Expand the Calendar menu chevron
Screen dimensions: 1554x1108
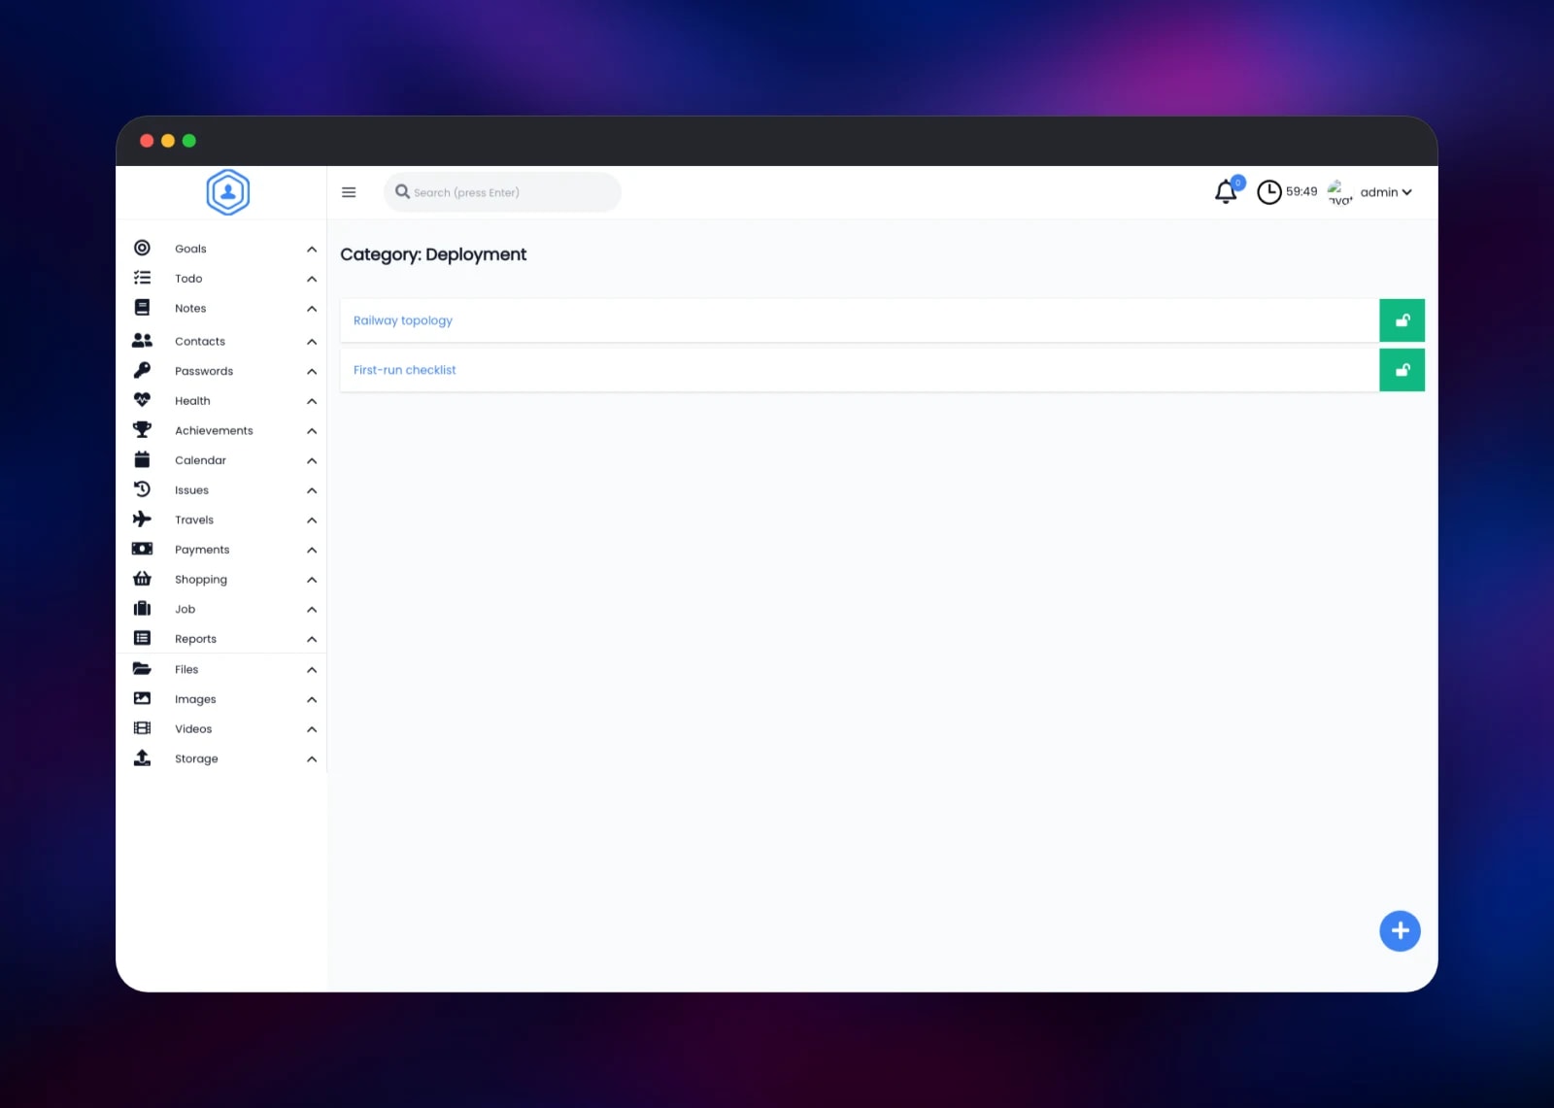(x=312, y=461)
